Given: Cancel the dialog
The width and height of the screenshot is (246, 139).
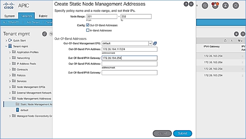Looking at the screenshot, I should (162, 134).
